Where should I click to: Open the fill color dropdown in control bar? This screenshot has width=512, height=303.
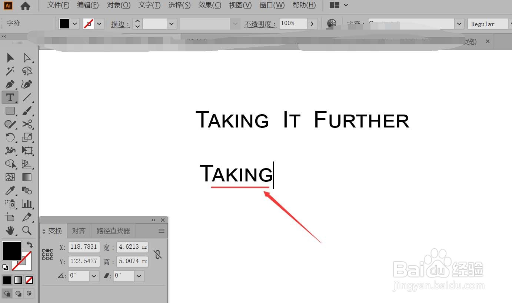point(75,24)
